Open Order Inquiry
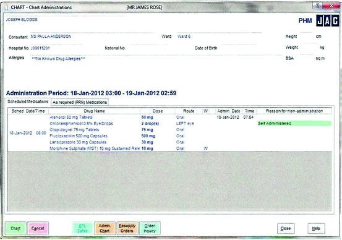 pyautogui.click(x=150, y=228)
